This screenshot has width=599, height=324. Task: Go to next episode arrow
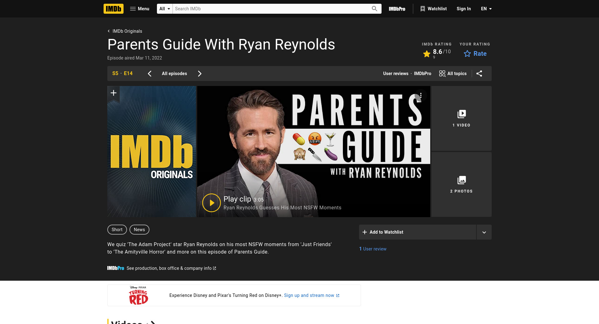coord(200,74)
